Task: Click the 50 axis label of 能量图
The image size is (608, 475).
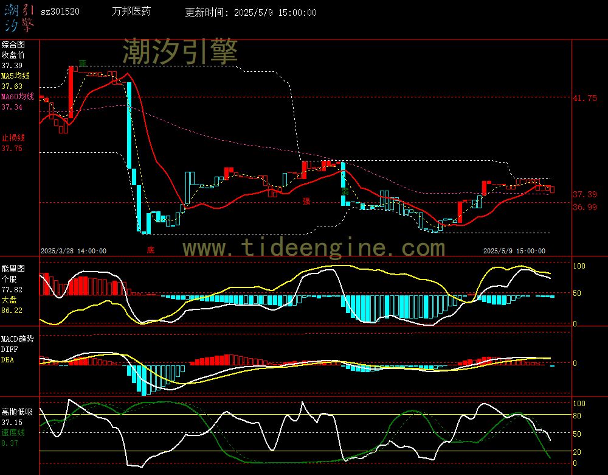Action: click(577, 294)
